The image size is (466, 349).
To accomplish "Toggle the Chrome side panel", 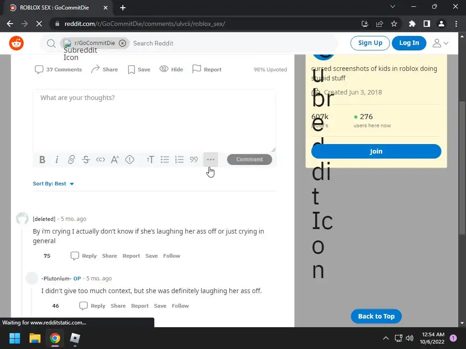I will pyautogui.click(x=427, y=24).
